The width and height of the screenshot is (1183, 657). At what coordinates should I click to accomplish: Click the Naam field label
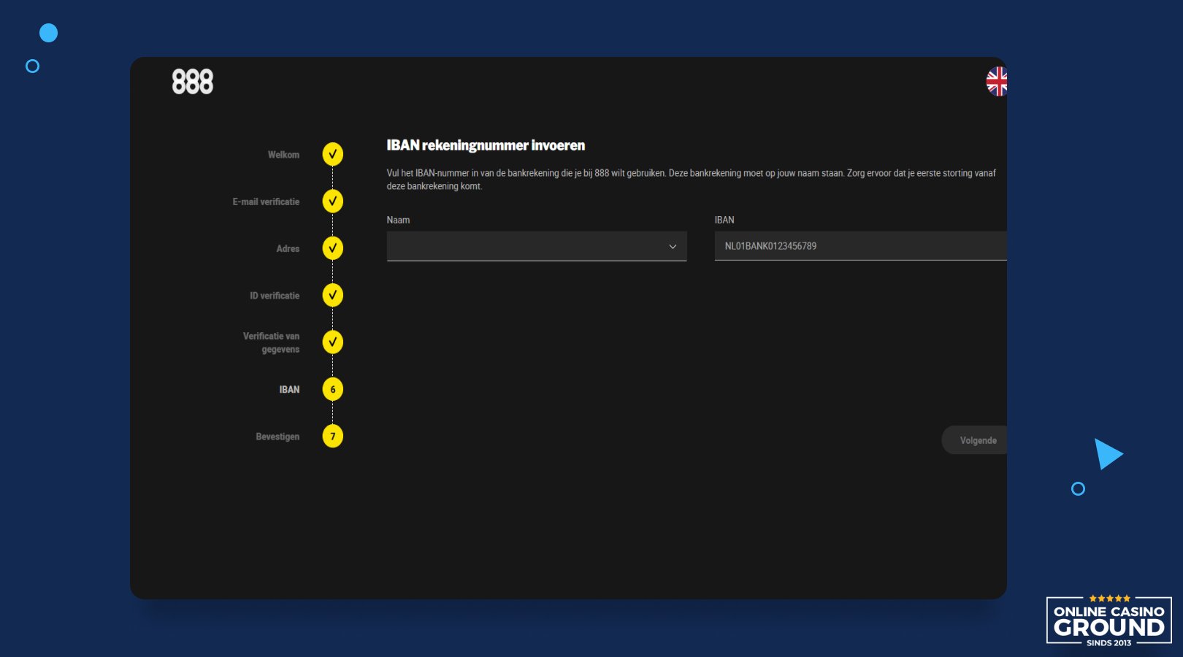tap(398, 220)
